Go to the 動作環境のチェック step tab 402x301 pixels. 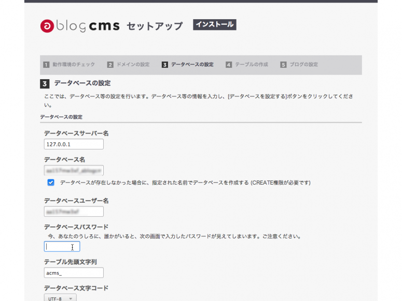(x=74, y=65)
